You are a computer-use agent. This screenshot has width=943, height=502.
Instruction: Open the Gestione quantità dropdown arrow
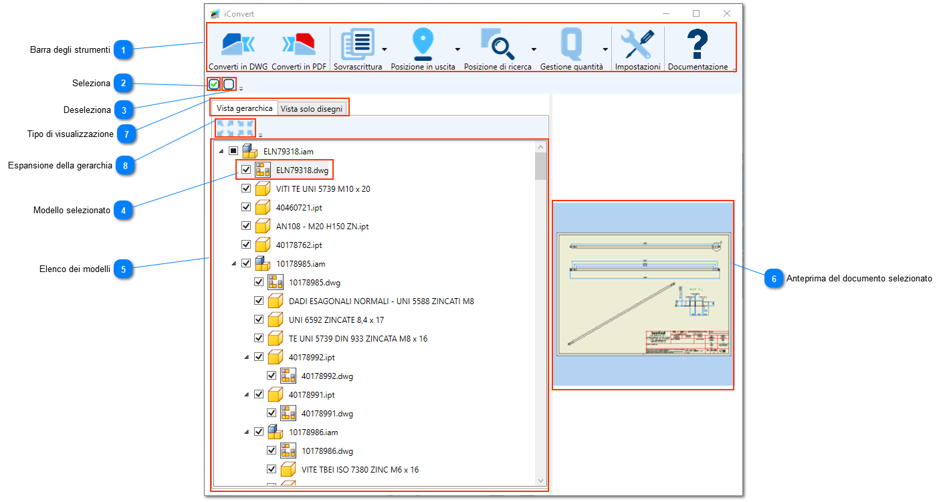click(x=605, y=49)
